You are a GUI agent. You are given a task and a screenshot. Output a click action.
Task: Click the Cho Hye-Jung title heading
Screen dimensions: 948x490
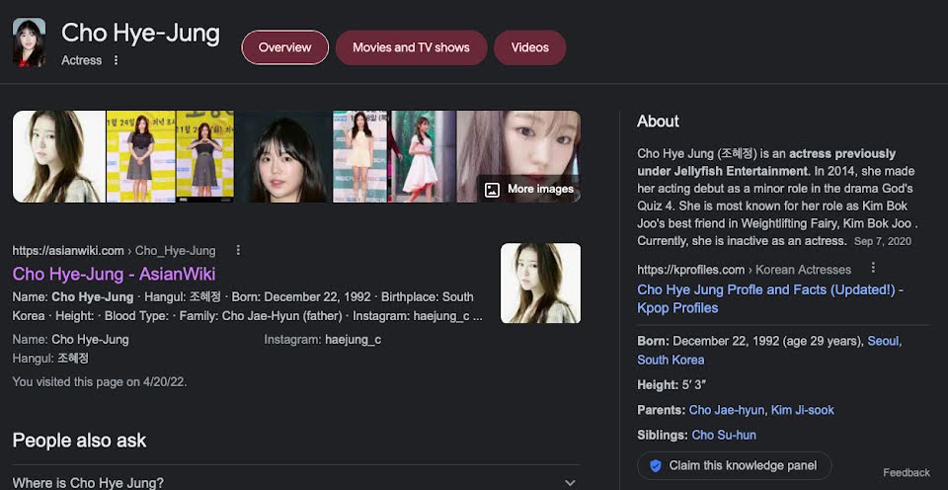pyautogui.click(x=140, y=33)
